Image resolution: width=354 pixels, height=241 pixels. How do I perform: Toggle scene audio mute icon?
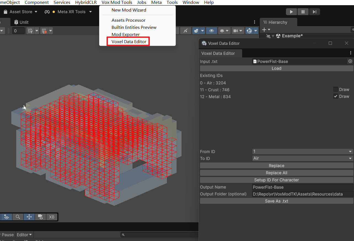(x=185, y=31)
